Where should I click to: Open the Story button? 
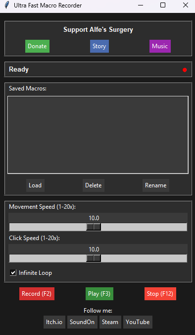click(99, 46)
